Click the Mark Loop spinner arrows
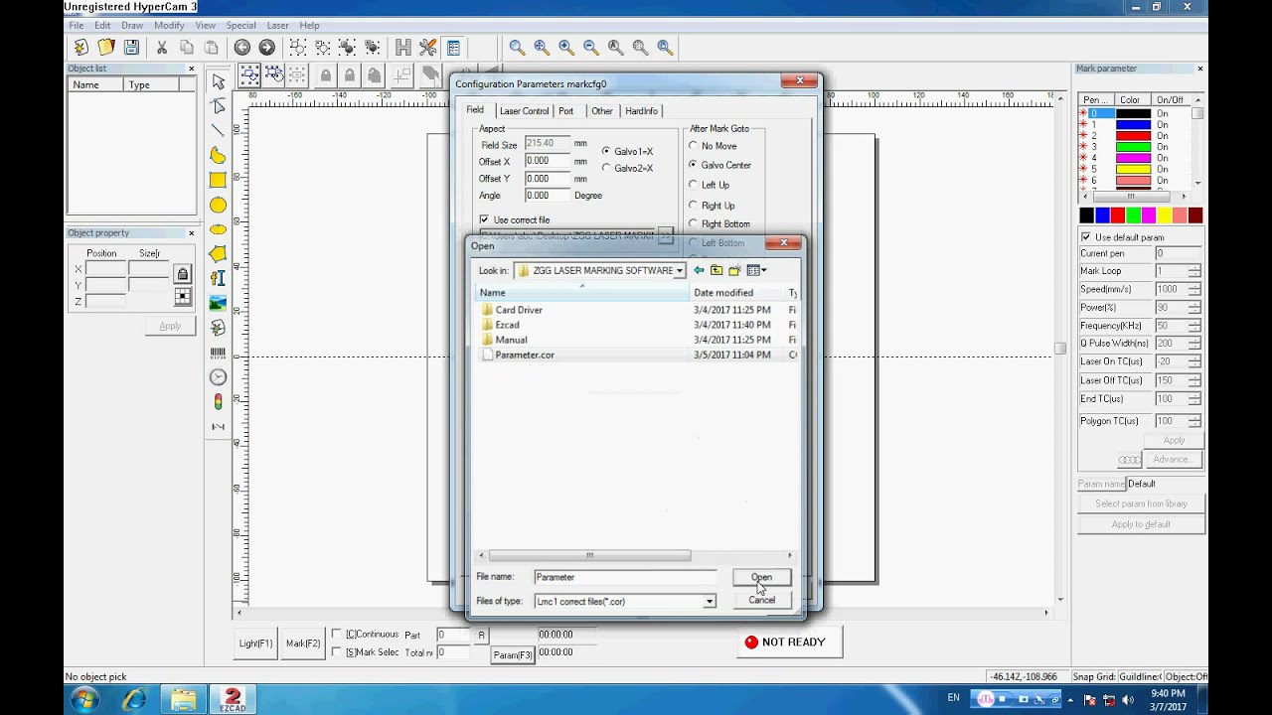 coord(1193,271)
